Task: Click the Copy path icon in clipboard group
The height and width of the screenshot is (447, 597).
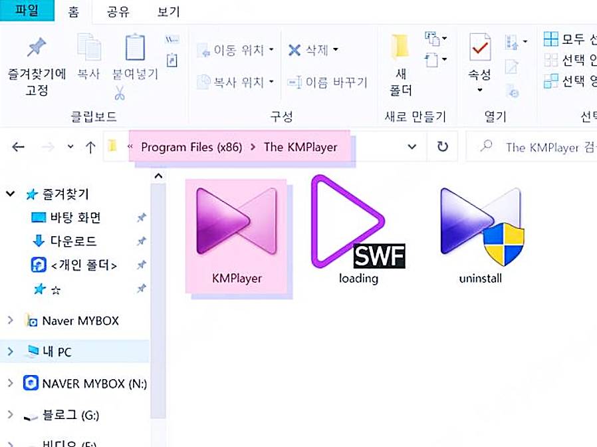Action: click(172, 39)
